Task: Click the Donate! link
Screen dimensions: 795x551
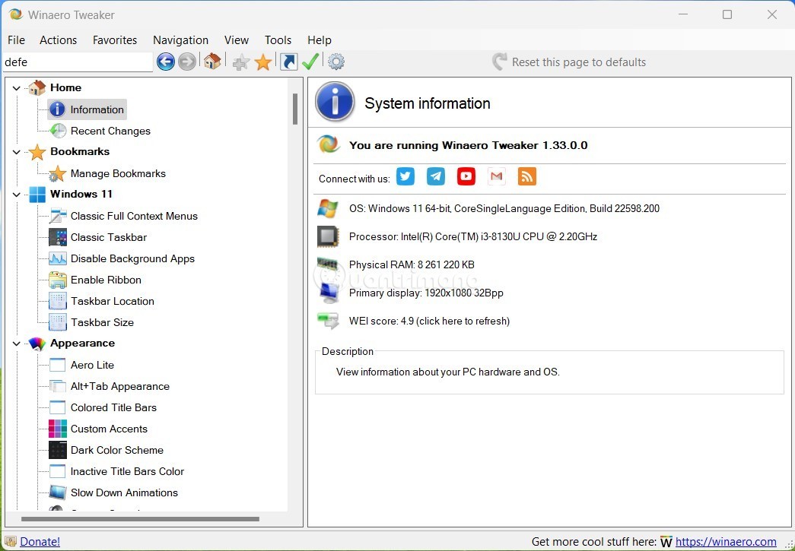Action: pyautogui.click(x=40, y=542)
